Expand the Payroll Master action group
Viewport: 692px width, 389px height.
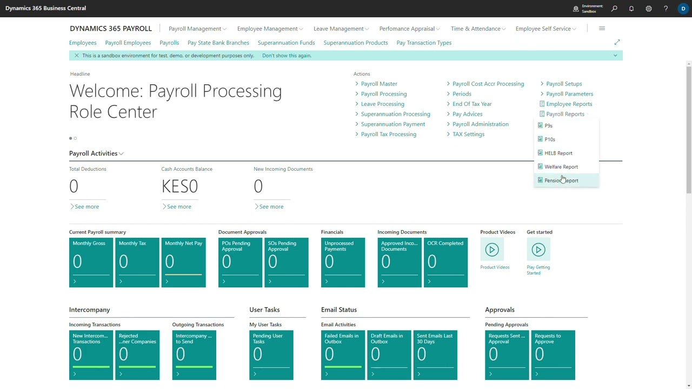coord(376,84)
